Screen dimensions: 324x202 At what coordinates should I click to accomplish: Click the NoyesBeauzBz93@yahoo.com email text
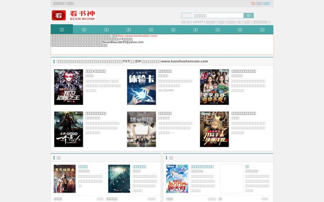click(x=123, y=42)
